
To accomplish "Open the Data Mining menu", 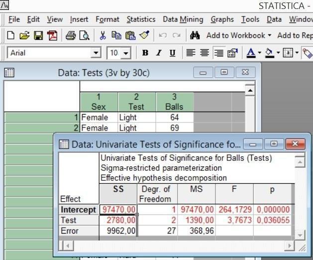I will [x=183, y=19].
